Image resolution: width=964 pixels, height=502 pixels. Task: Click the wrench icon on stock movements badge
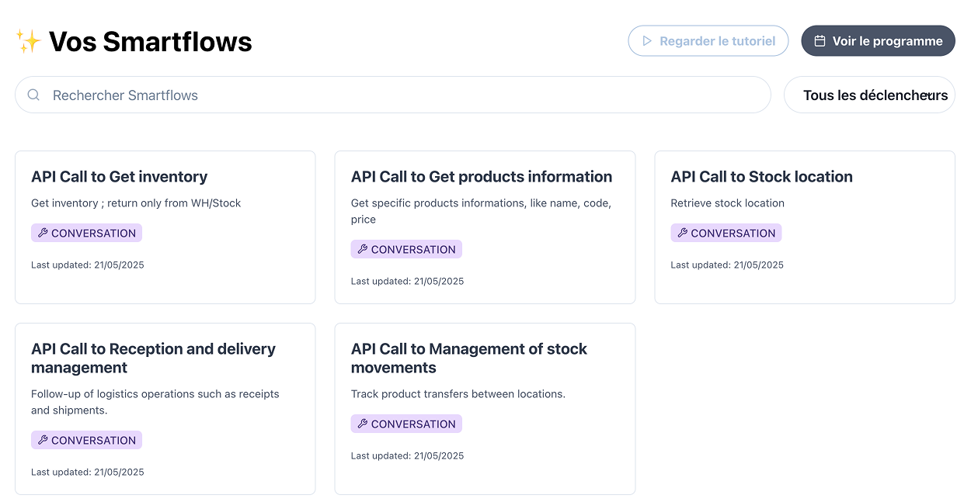click(x=364, y=424)
